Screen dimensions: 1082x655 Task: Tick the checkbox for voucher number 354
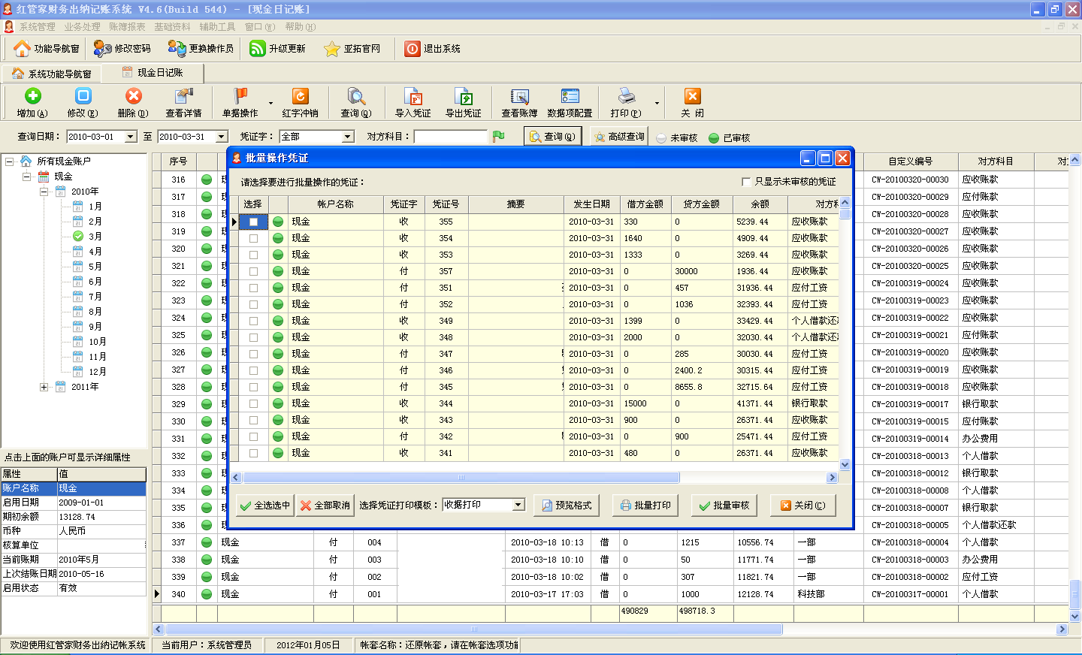point(253,239)
